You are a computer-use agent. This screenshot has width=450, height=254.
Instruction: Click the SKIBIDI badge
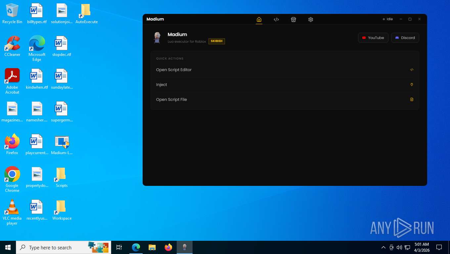pyautogui.click(x=217, y=41)
